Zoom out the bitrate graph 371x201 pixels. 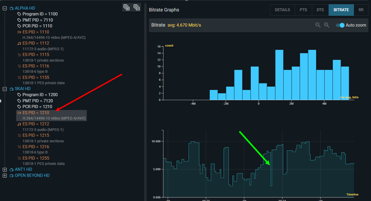pyautogui.click(x=318, y=25)
